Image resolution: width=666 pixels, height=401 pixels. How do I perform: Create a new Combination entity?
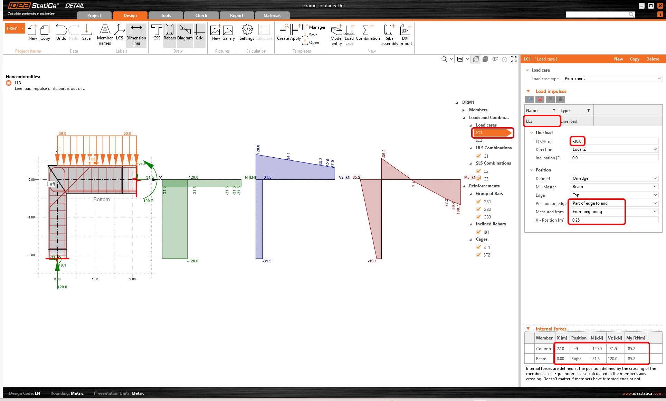368,33
